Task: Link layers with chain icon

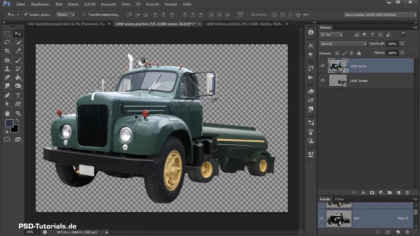Action: (x=354, y=193)
